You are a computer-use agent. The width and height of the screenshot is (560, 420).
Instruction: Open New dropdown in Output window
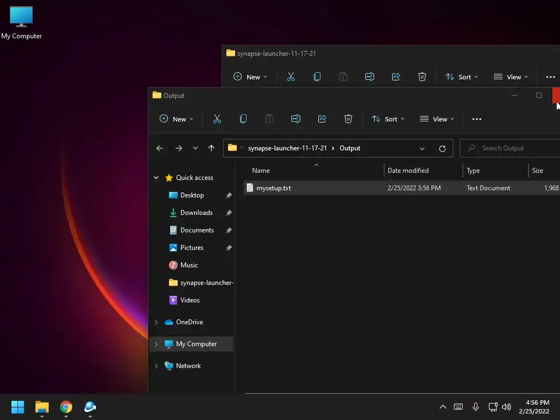[177, 119]
